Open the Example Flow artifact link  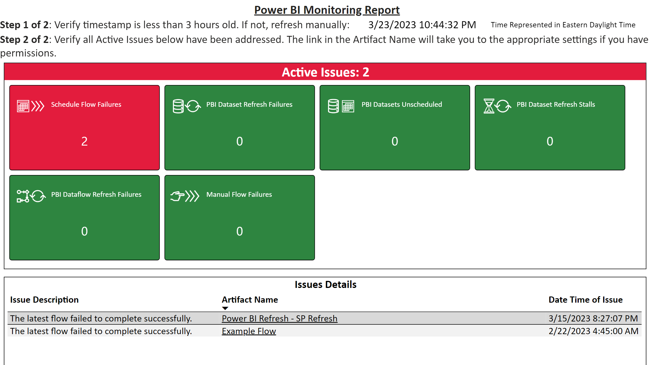[249, 331]
